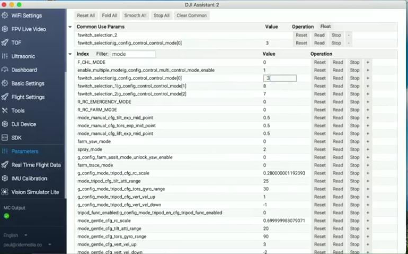Select the IMU Calibration icon

(x=5, y=178)
